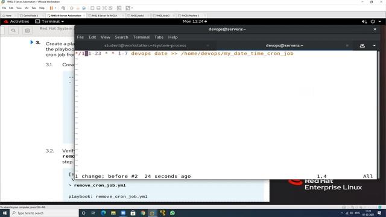Click the enter full screen toolbar icon
This screenshot has height=217, width=386.
point(104,8)
